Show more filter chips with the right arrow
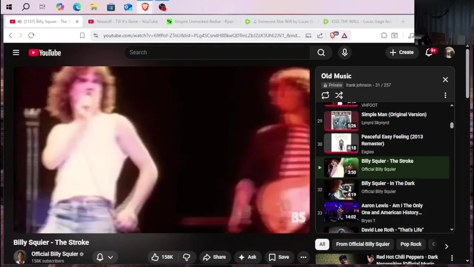The height and width of the screenshot is (267, 474). tap(446, 246)
